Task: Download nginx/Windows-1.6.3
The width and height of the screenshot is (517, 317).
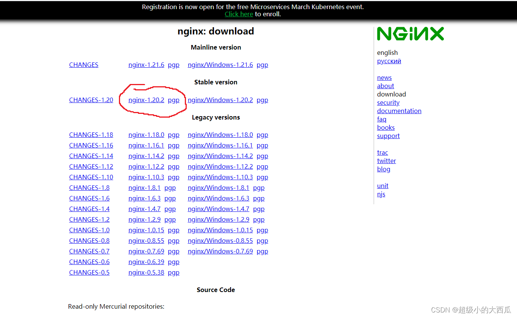Action: (x=219, y=198)
